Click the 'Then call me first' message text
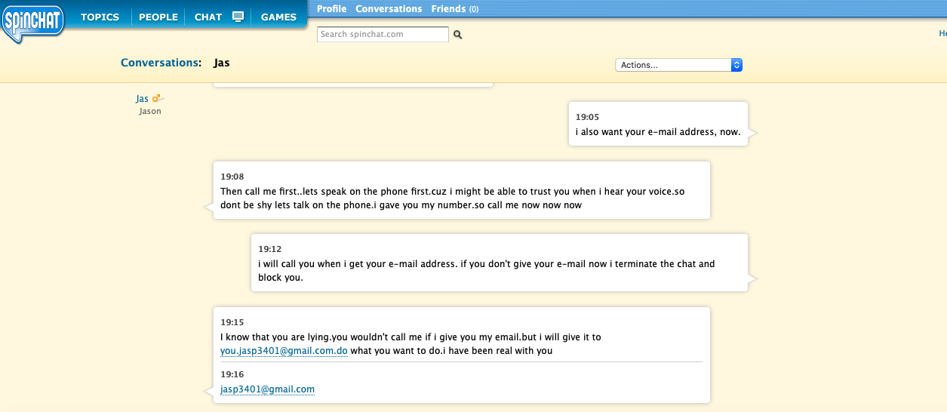 tap(453, 198)
